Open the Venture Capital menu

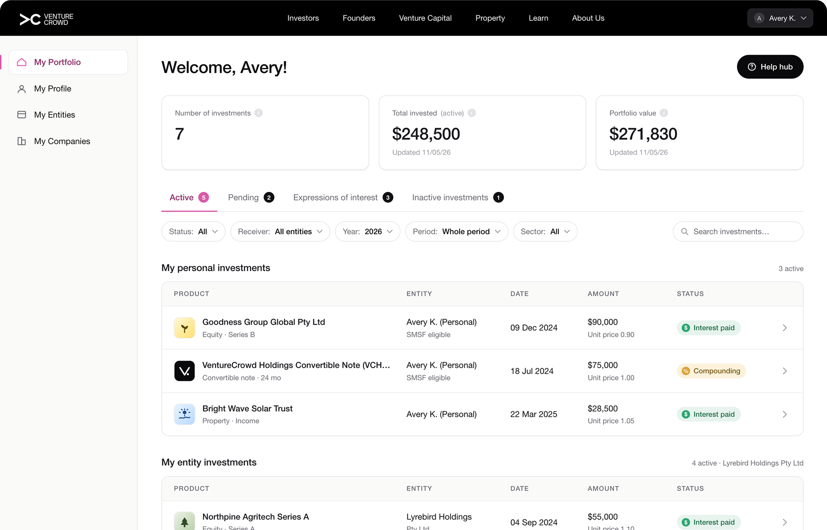[425, 18]
